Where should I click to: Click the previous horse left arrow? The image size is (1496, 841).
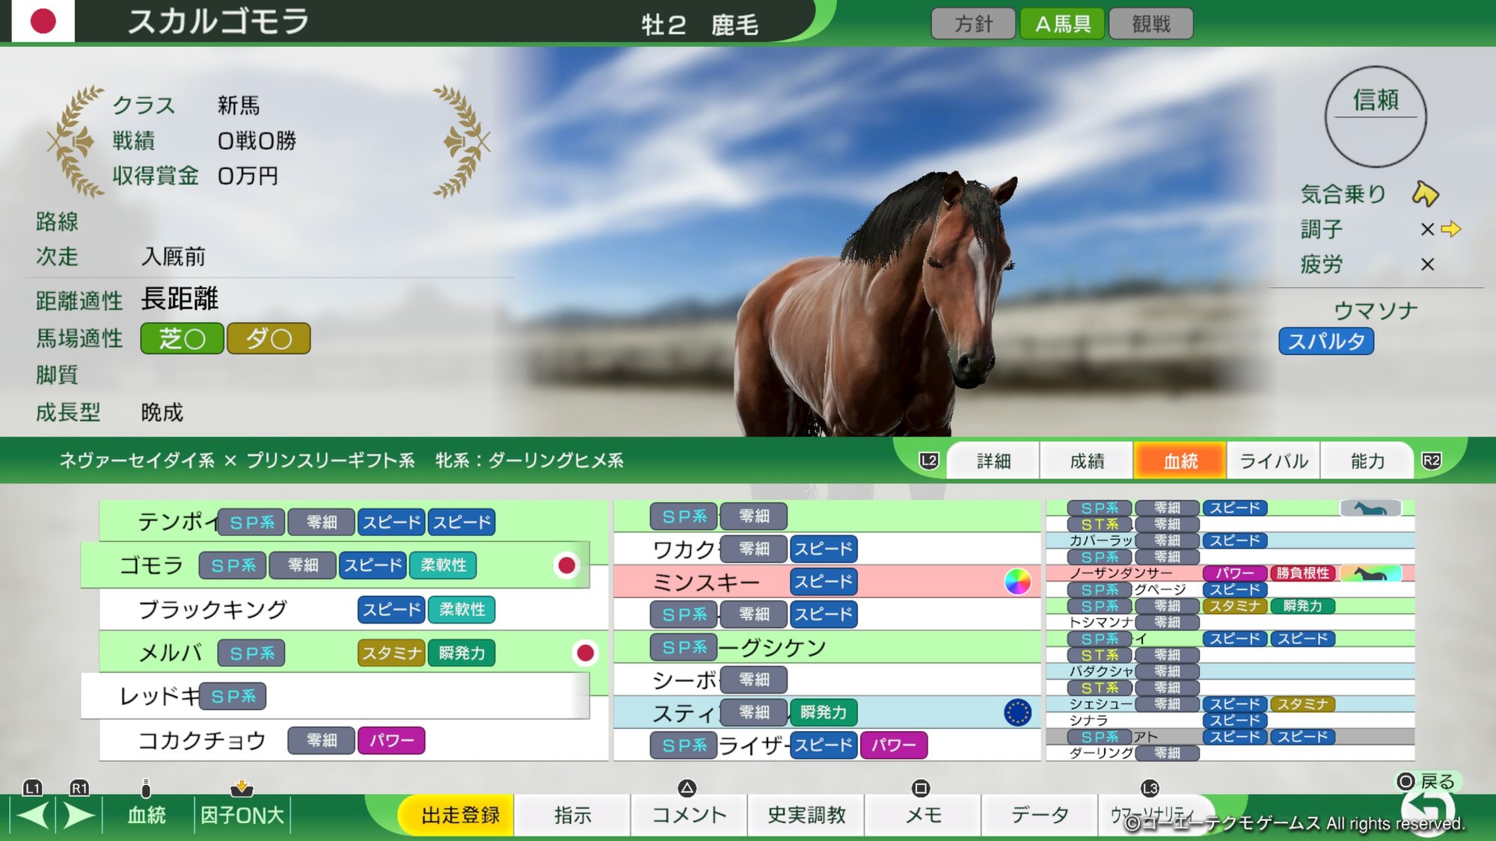[33, 815]
